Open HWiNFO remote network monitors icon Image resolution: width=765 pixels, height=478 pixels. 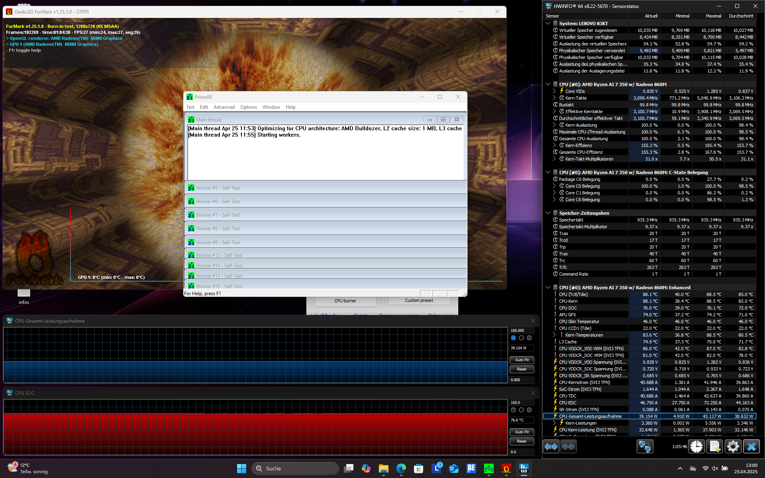[645, 447]
